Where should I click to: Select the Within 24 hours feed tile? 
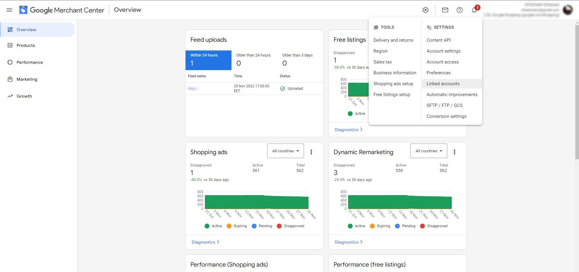point(209,60)
